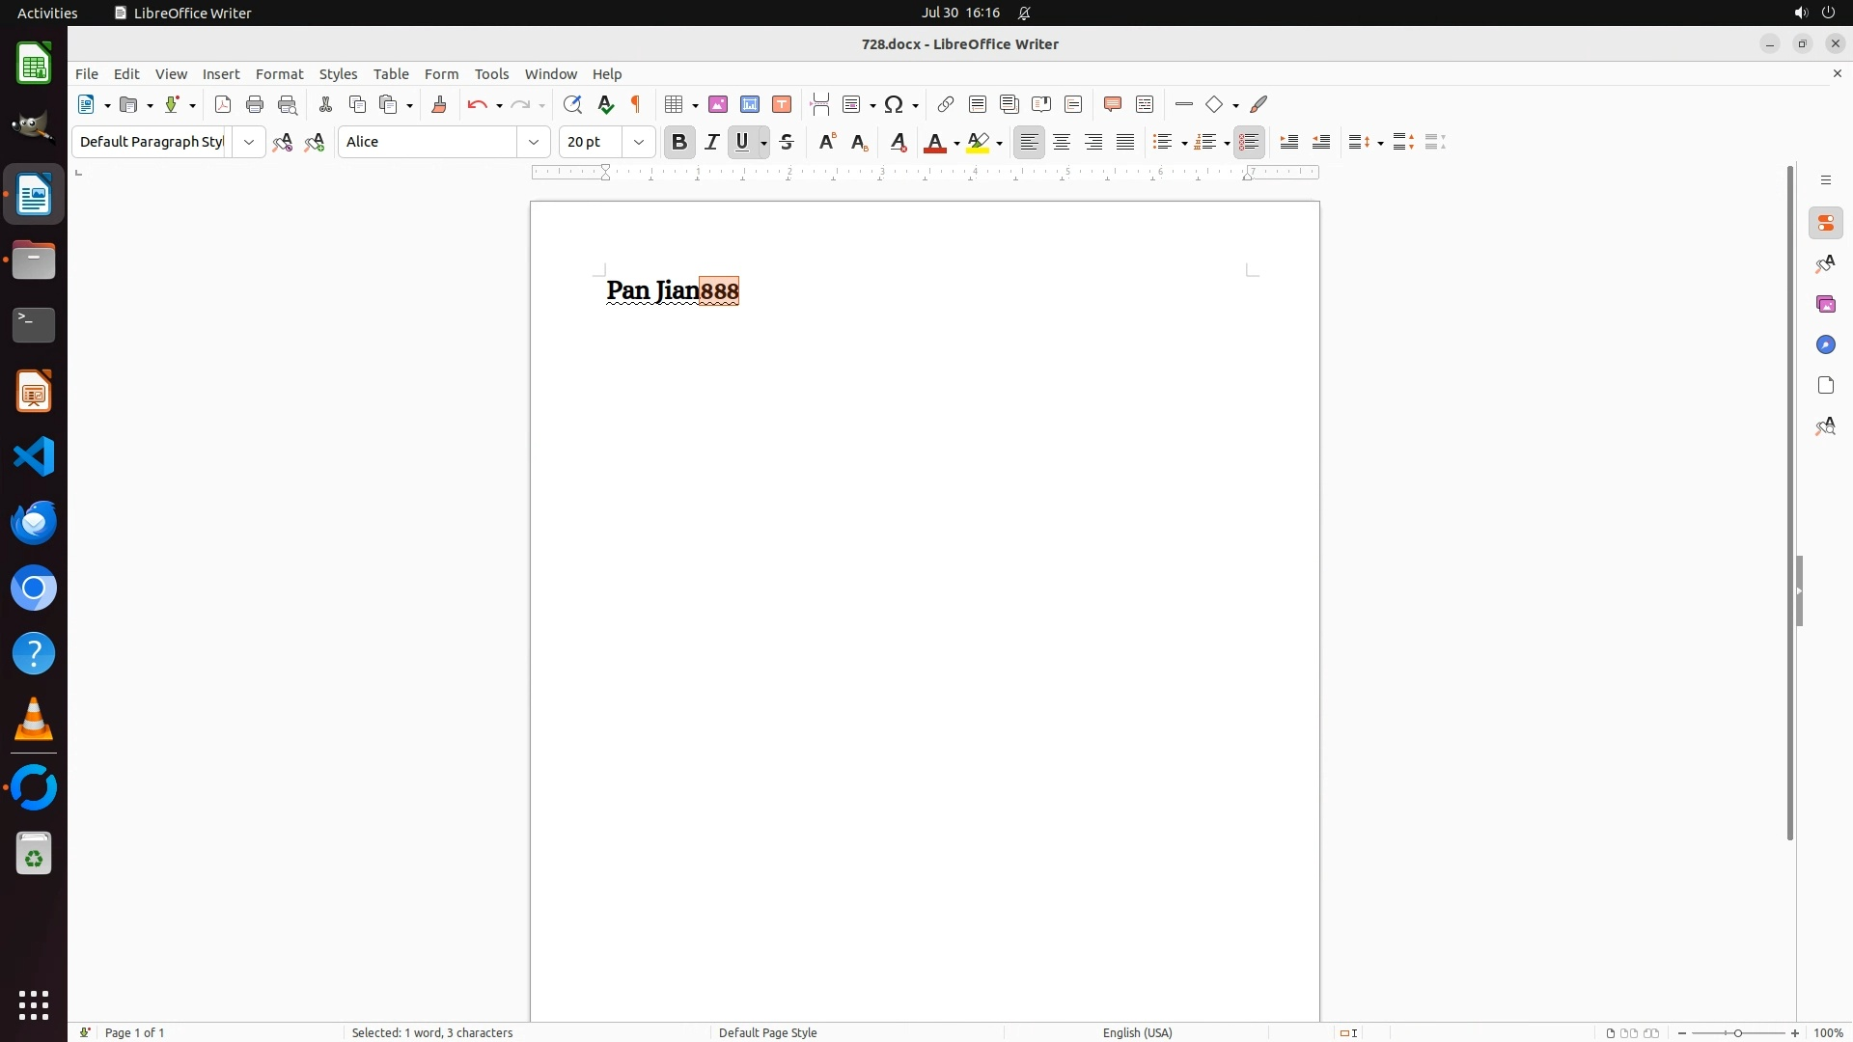Viewport: 1853px width, 1042px height.
Task: Open the paragraph style dropdown
Action: point(249,142)
